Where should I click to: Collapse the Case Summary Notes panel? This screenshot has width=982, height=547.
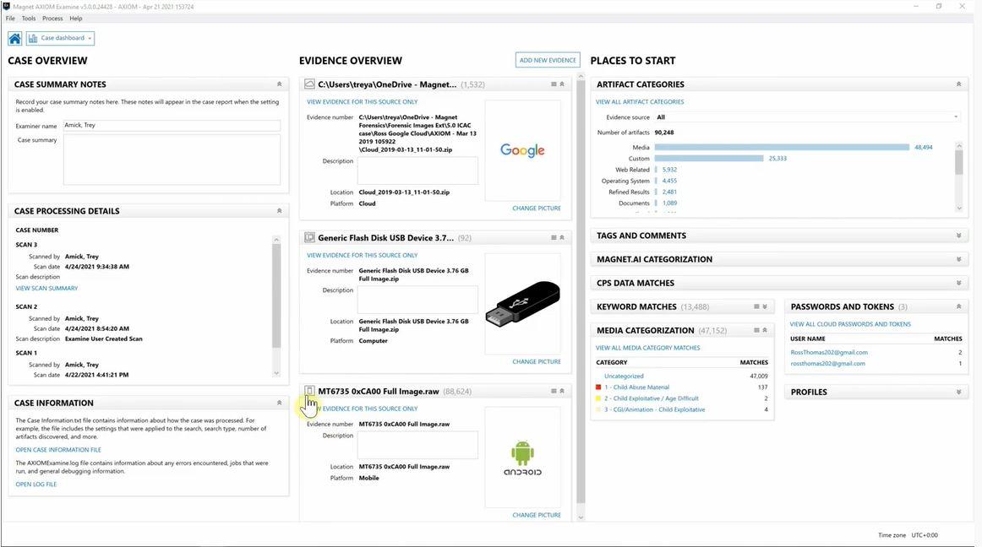point(280,84)
